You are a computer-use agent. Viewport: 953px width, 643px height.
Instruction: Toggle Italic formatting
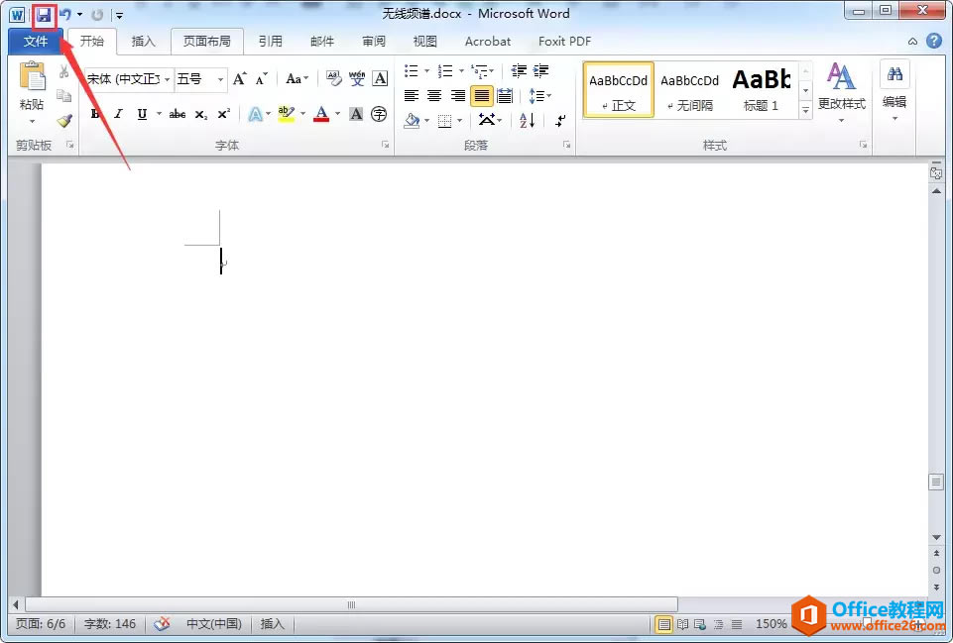pos(119,114)
